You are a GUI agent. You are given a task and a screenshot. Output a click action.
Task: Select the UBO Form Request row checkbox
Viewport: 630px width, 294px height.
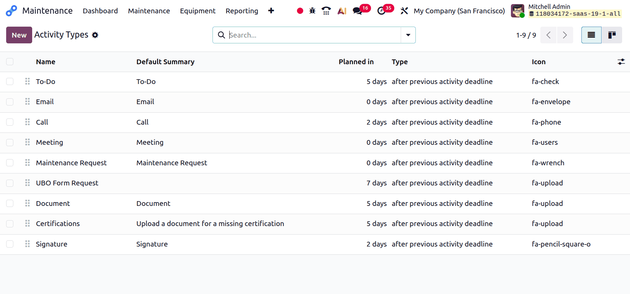coord(10,183)
